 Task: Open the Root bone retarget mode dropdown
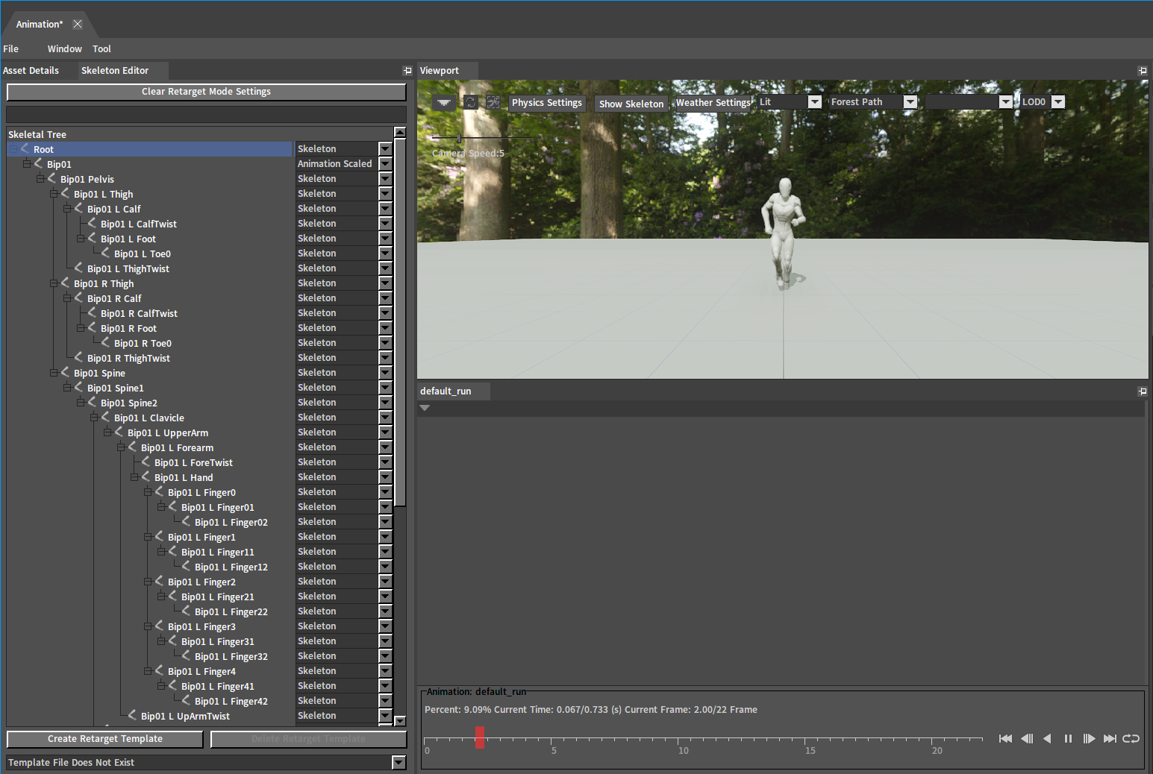coord(385,149)
